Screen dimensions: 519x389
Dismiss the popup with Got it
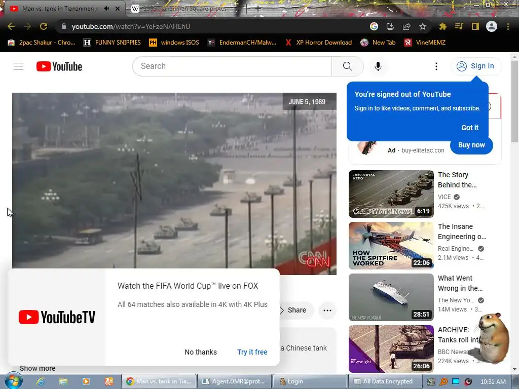[x=470, y=128]
